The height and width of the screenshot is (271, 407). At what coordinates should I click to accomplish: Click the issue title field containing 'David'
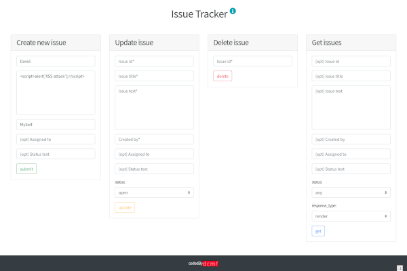click(x=56, y=61)
